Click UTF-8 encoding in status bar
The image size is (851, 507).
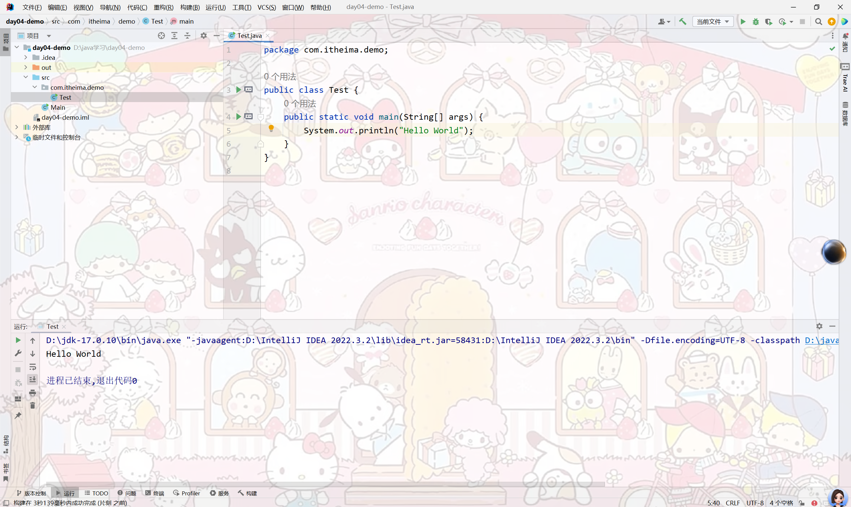click(755, 503)
